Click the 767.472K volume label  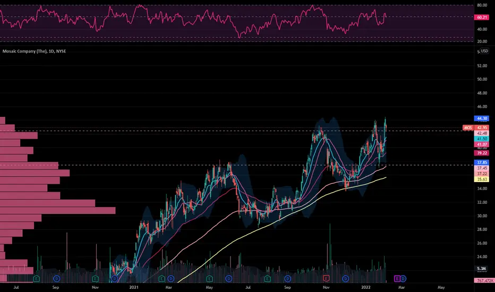point(484,280)
